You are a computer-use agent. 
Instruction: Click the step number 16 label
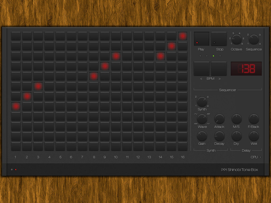click(x=183, y=157)
